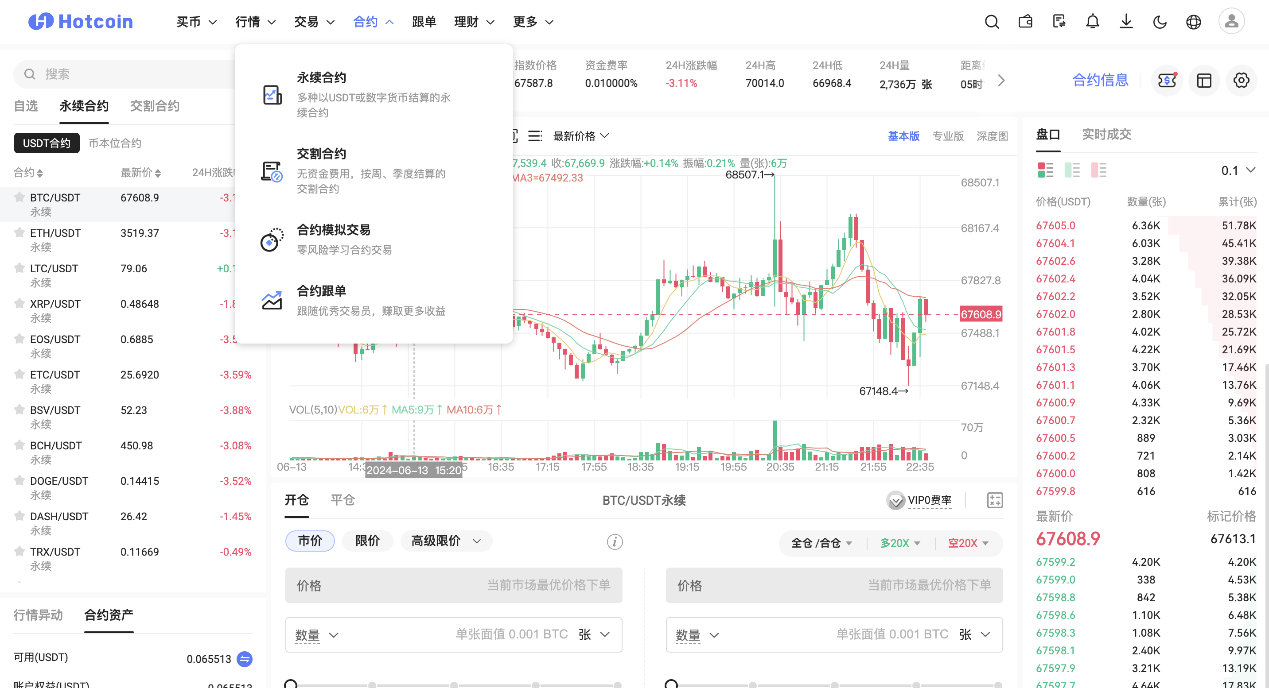Switch to the 实时成交 tab

point(1106,134)
